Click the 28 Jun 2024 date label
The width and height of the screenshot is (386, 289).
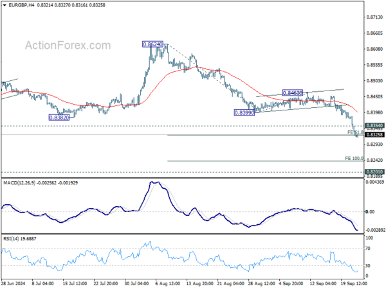tap(14, 283)
